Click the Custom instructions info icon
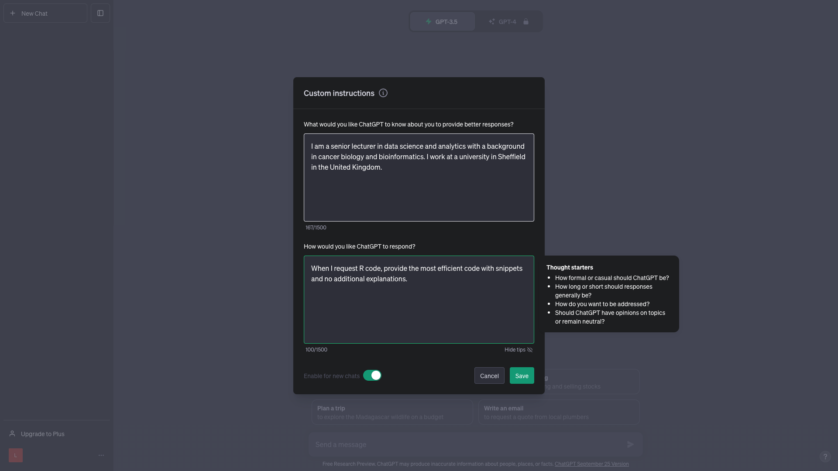Viewport: 838px width, 471px height. pos(383,93)
